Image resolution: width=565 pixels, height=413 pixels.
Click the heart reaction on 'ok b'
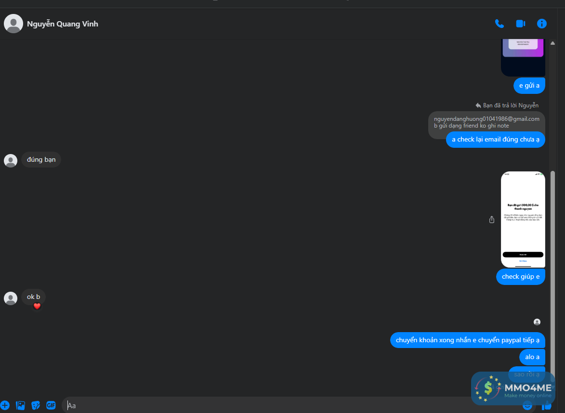37,306
